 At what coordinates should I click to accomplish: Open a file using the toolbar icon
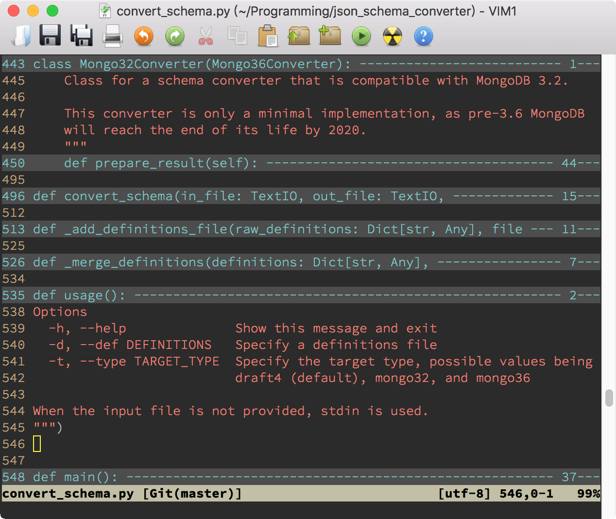[x=19, y=36]
